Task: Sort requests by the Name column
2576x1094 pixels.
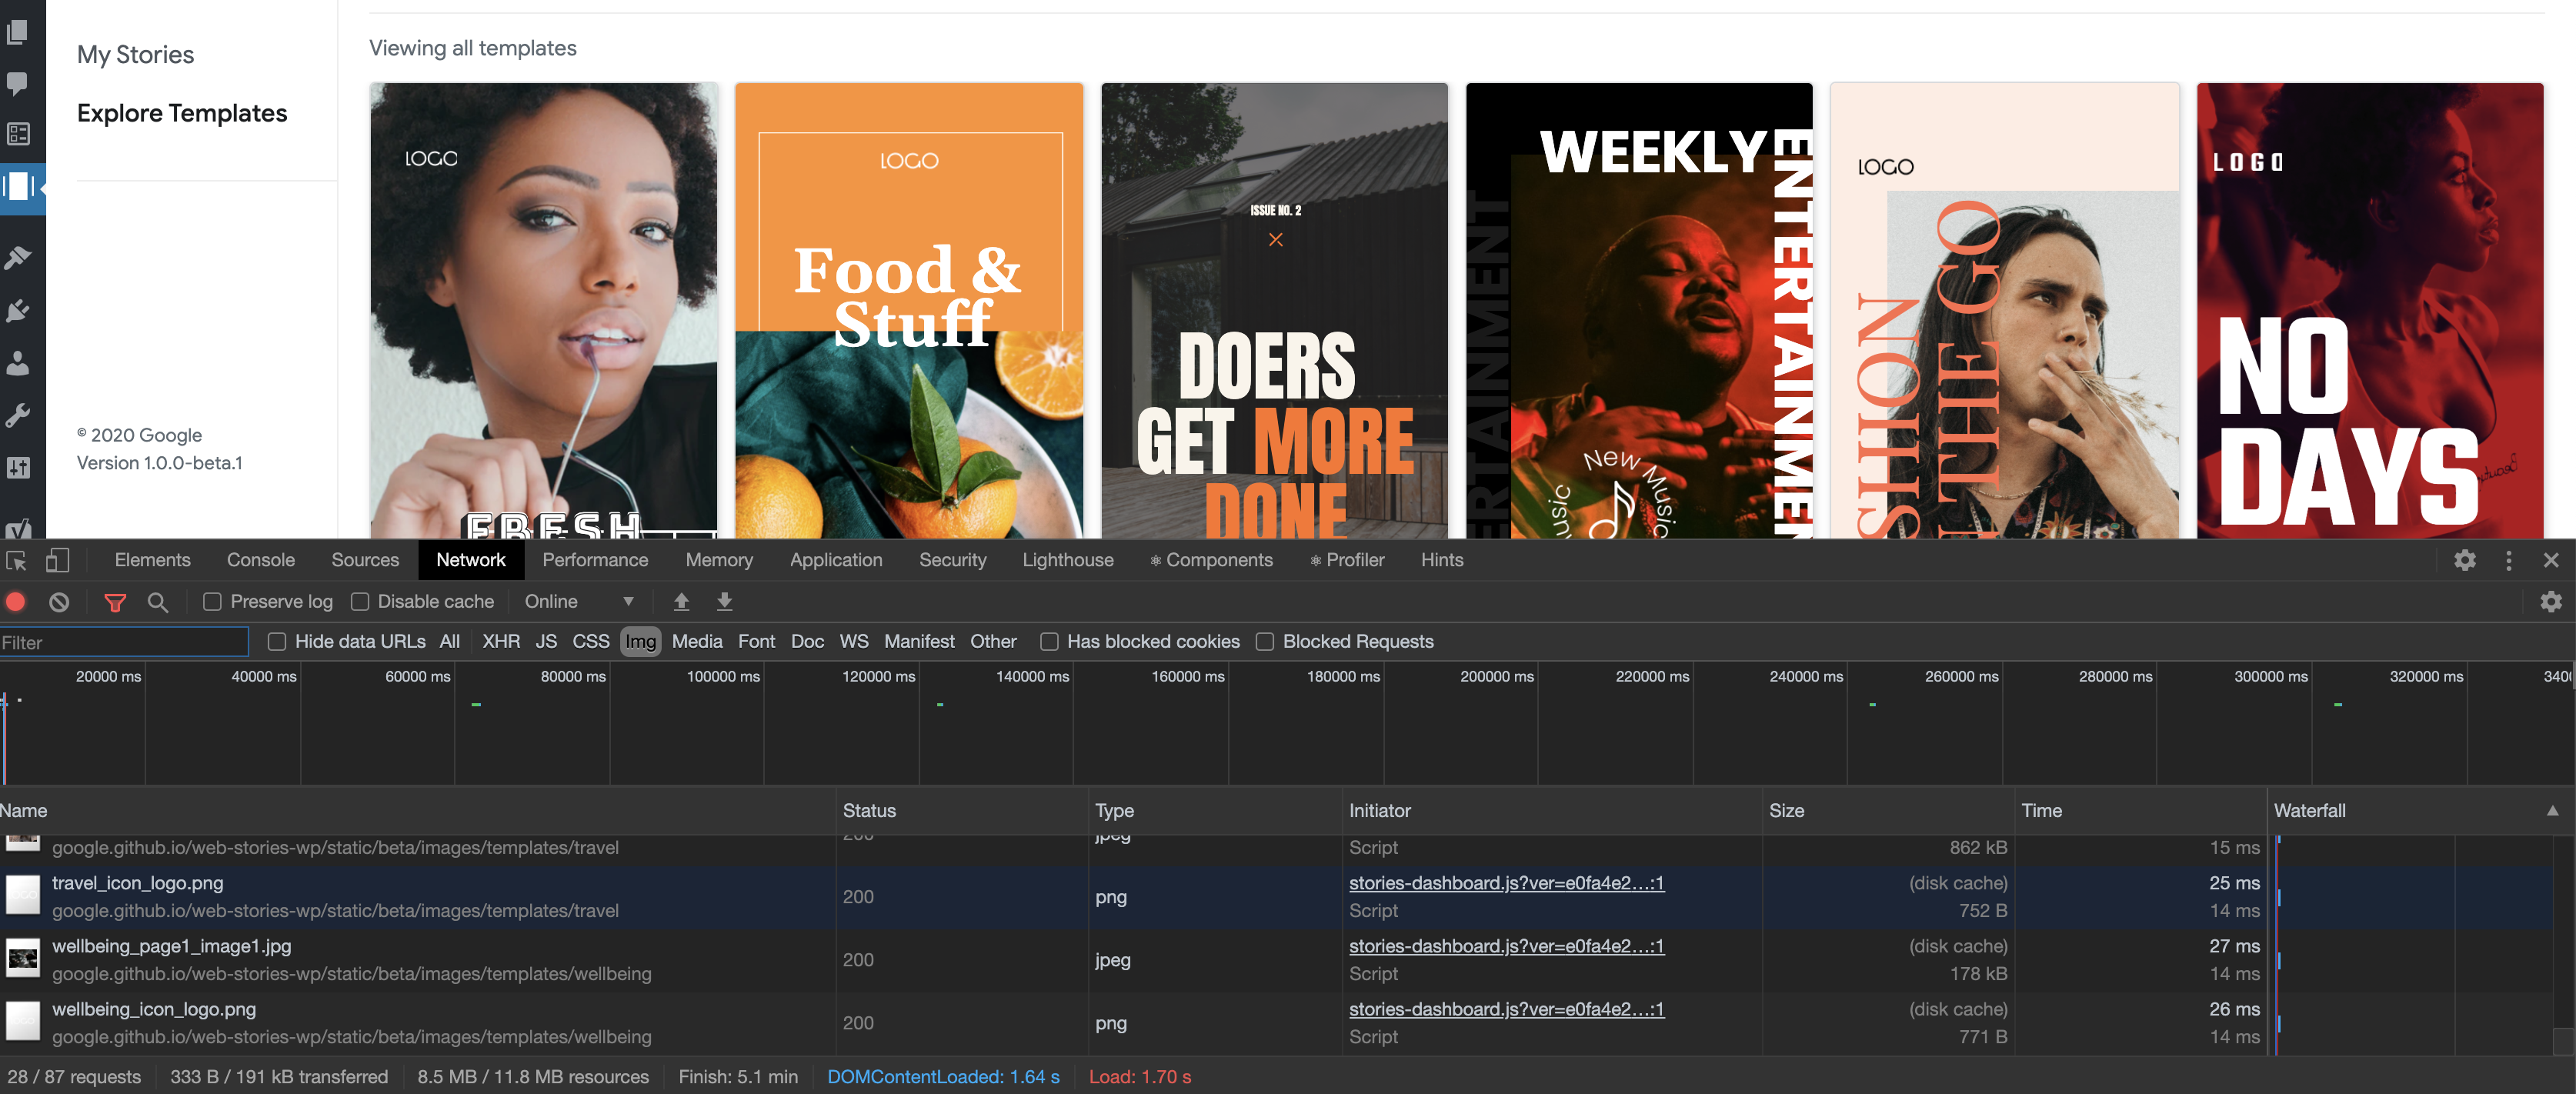Action: tap(417, 811)
